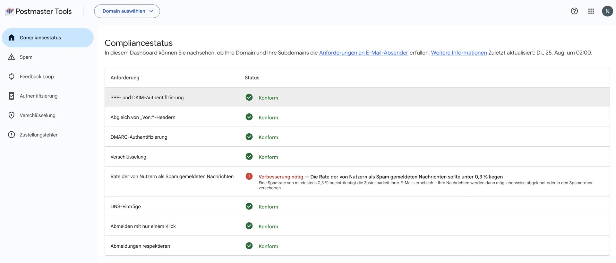Image resolution: width=616 pixels, height=263 pixels.
Task: Click the Verbesserung nötig status text
Action: [x=281, y=177]
